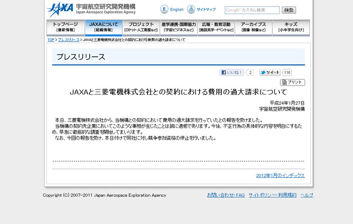Image resolution: width=353 pixels, height=224 pixels.
Task: Open the 産学連携・国際協力 nav tab
Action: pyautogui.click(x=179, y=28)
